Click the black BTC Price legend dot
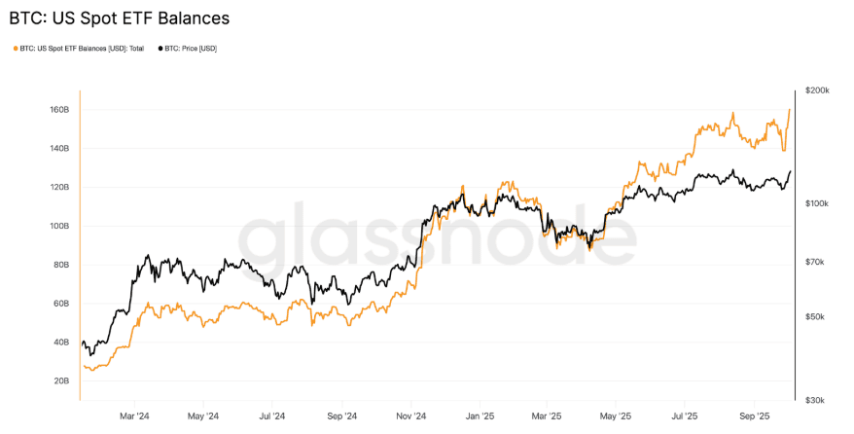Image resolution: width=854 pixels, height=434 pixels. pyautogui.click(x=160, y=48)
